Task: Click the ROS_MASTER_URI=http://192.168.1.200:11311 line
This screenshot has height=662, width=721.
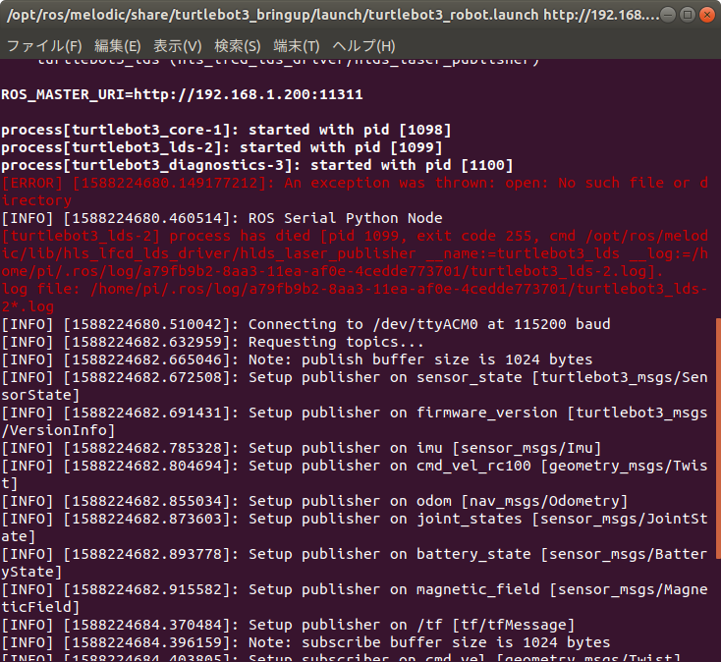Action: point(182,94)
